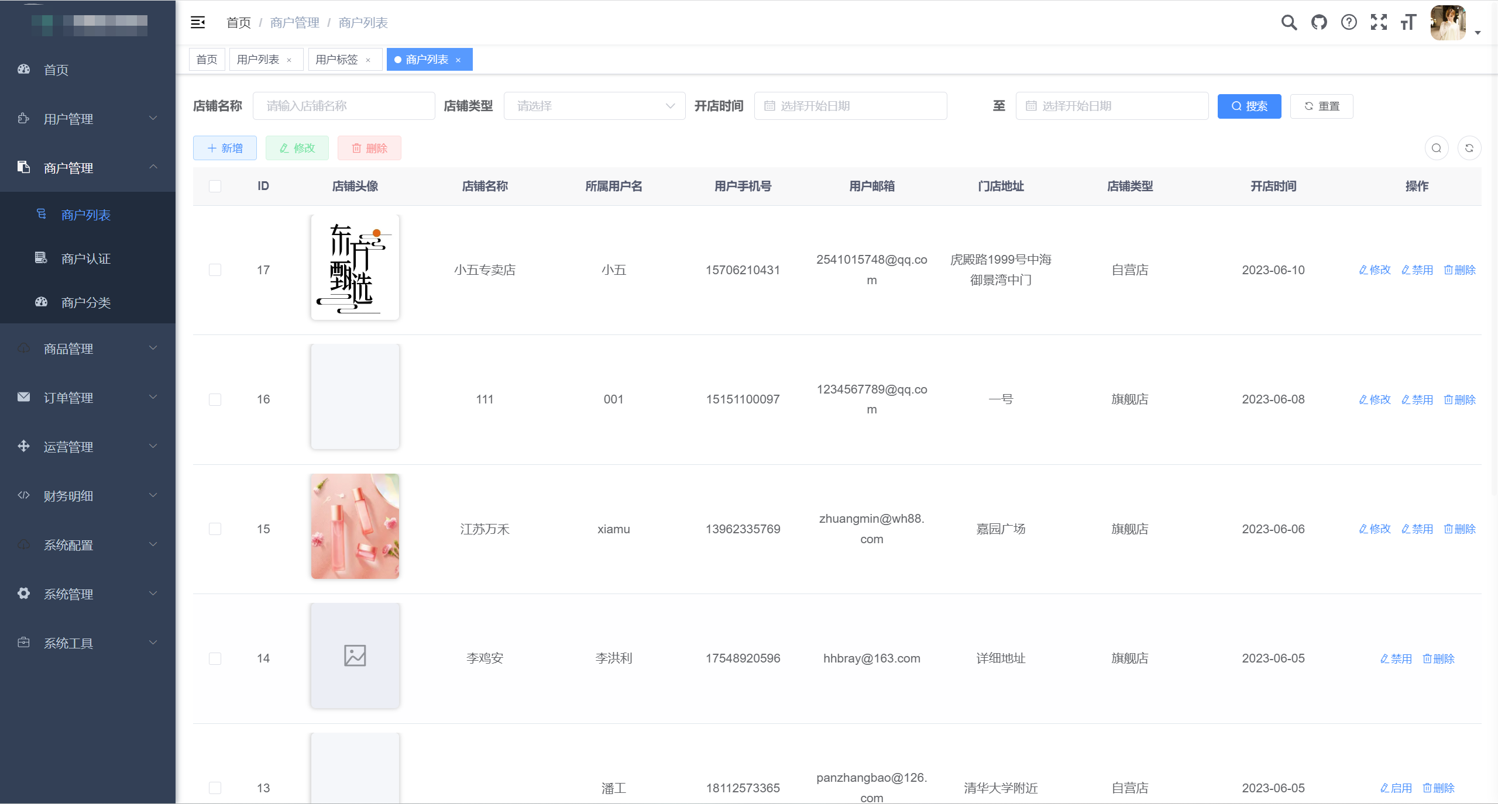Screen dimensions: 1498x804
Task: Click the 商户列表 tree icon in sidebar
Action: click(x=41, y=214)
